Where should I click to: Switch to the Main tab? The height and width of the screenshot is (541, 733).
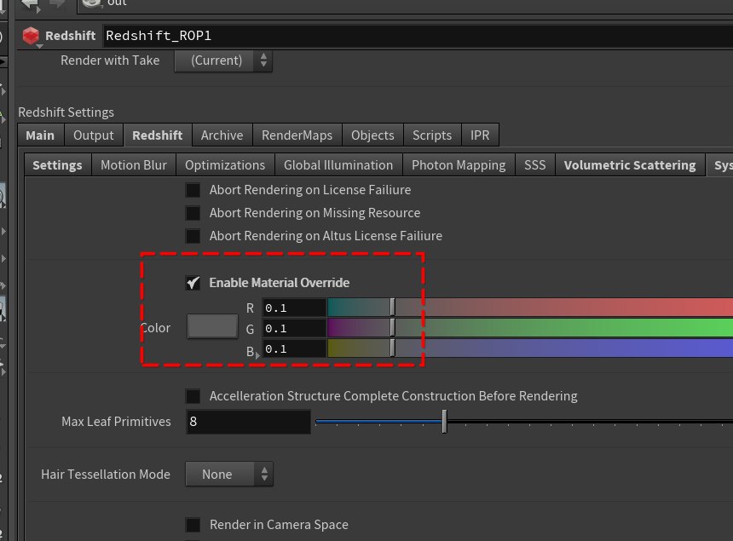tap(40, 135)
